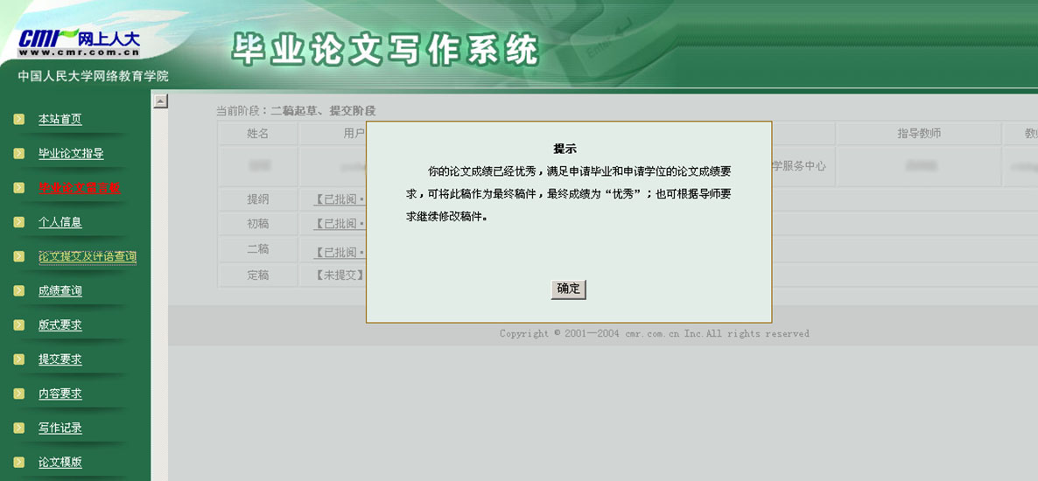
Task: Open 提交要求 sidebar link
Action: coord(60,359)
